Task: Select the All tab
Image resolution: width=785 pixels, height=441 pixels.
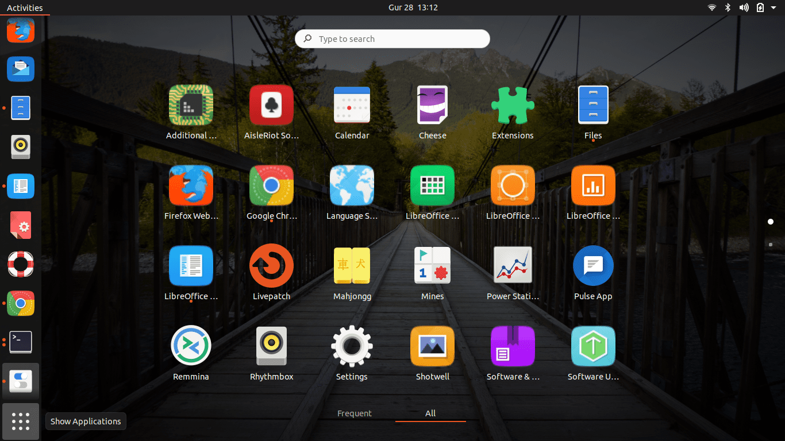Action: (430, 413)
